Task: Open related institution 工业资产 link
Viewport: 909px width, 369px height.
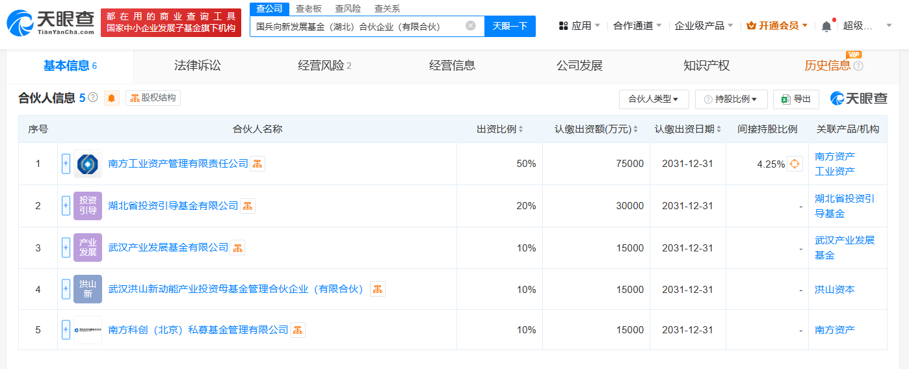Action: click(x=835, y=172)
